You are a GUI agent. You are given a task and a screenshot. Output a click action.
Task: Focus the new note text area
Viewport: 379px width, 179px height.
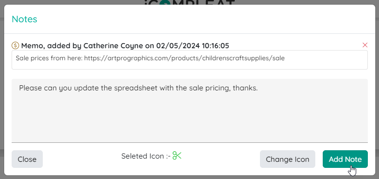pos(190,110)
